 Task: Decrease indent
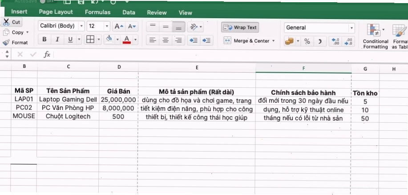tap(194, 40)
